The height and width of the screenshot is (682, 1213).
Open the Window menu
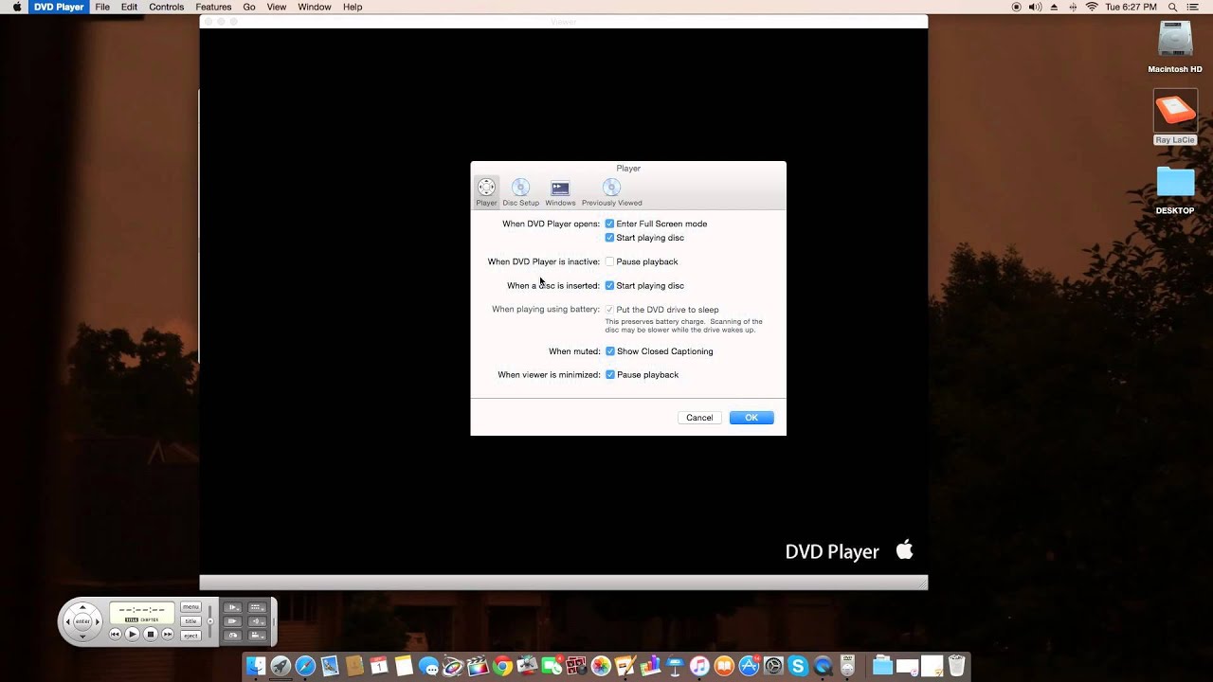(315, 7)
